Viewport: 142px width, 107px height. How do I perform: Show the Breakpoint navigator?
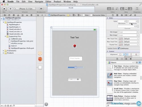[27, 15]
